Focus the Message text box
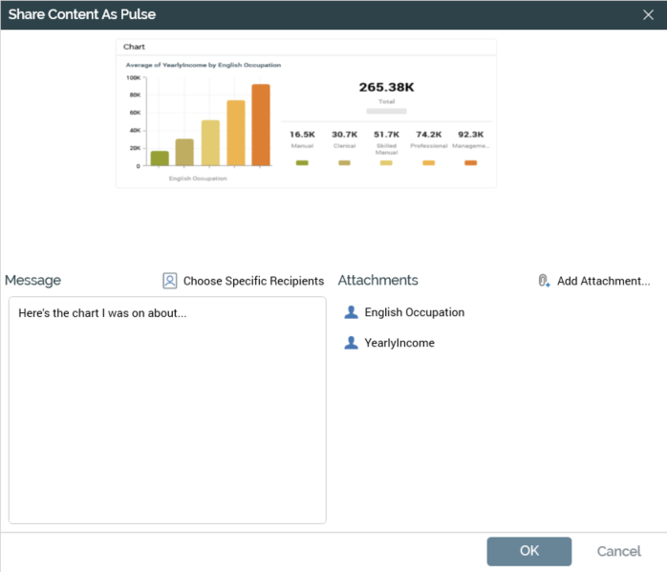This screenshot has width=667, height=572. tap(167, 411)
